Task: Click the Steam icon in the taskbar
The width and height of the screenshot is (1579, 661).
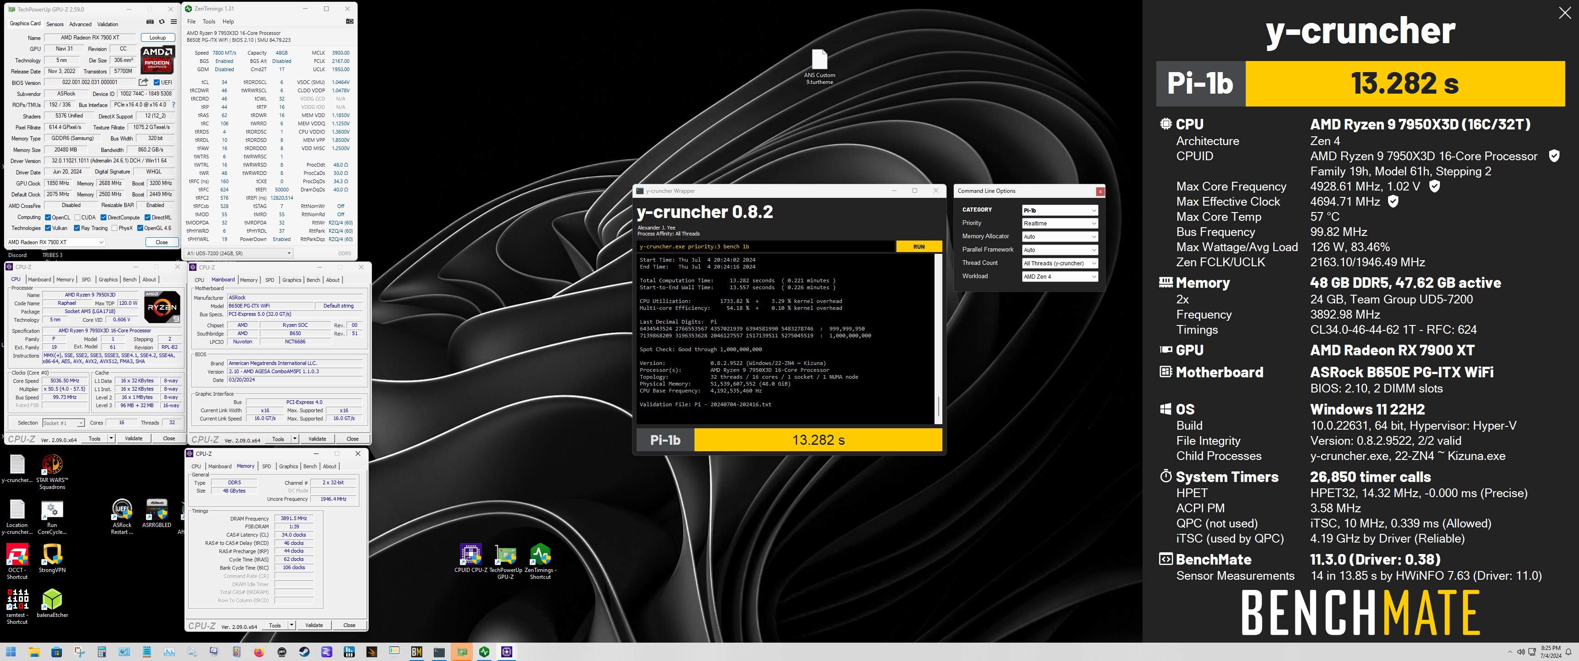Action: pos(304,652)
